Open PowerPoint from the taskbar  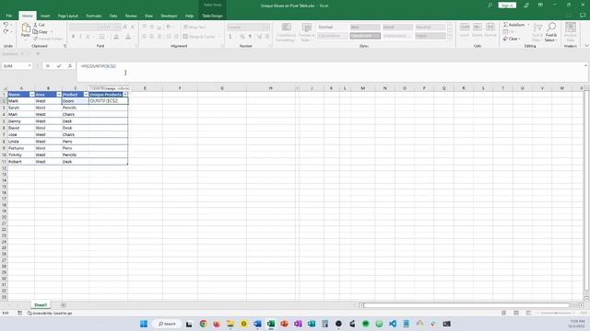pos(285,324)
